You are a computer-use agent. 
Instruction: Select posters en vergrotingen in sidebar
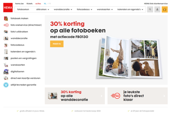coord(23,58)
